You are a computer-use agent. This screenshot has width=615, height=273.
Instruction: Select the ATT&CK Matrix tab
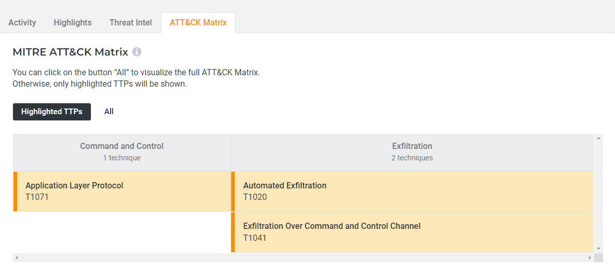(x=198, y=22)
